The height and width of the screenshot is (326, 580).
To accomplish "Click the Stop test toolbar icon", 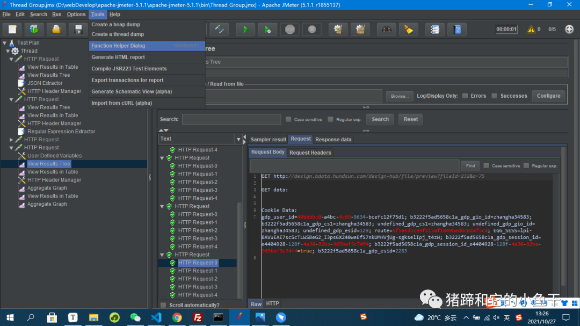I will [290, 30].
